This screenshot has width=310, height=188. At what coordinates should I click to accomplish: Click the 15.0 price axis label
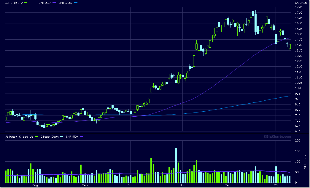click(298, 34)
